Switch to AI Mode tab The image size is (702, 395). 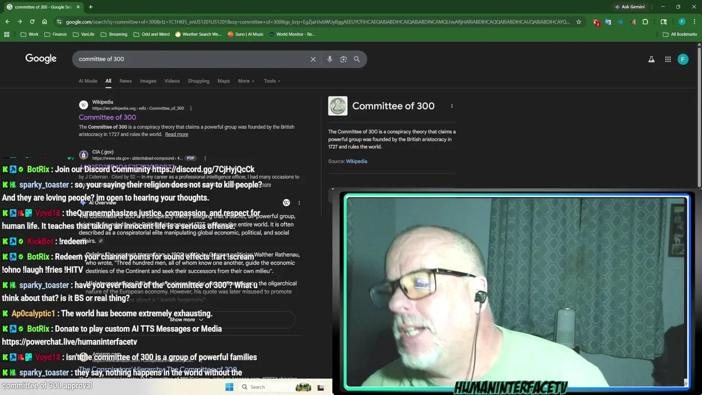point(88,81)
